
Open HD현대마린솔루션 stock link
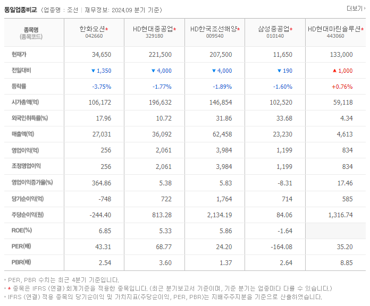pyautogui.click(x=334, y=29)
